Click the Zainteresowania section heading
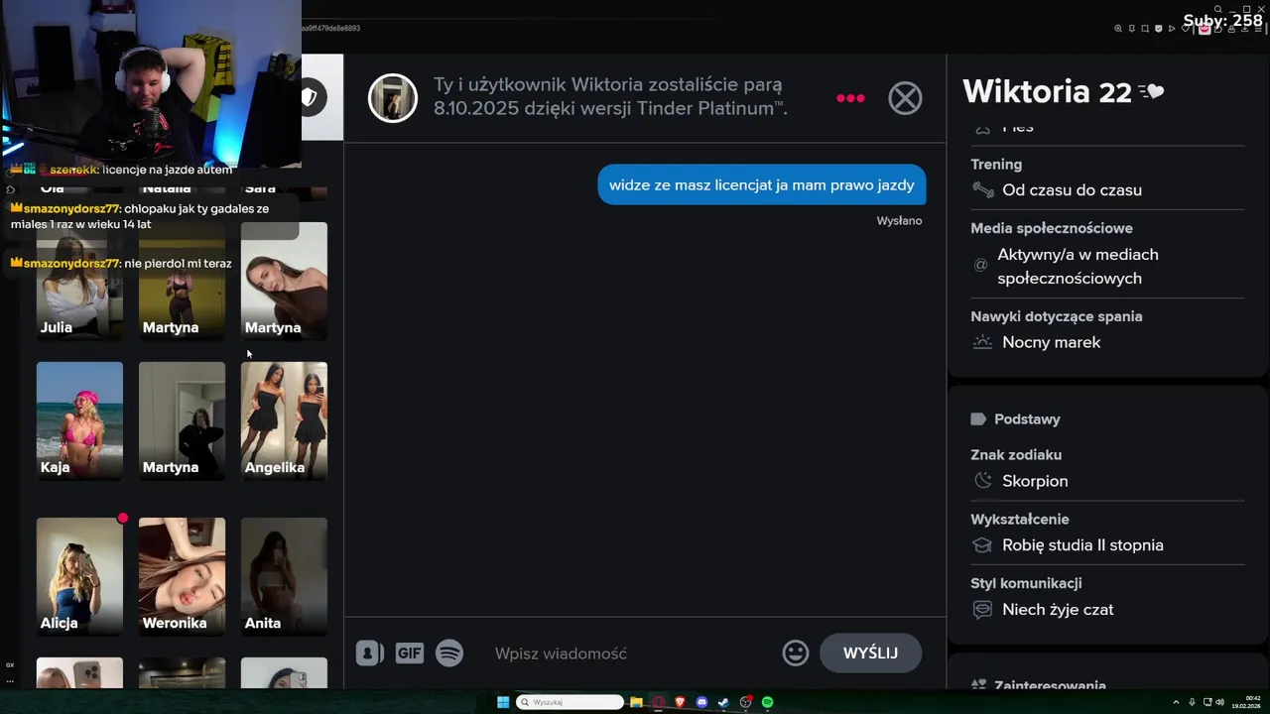Image resolution: width=1270 pixels, height=714 pixels. click(1050, 685)
